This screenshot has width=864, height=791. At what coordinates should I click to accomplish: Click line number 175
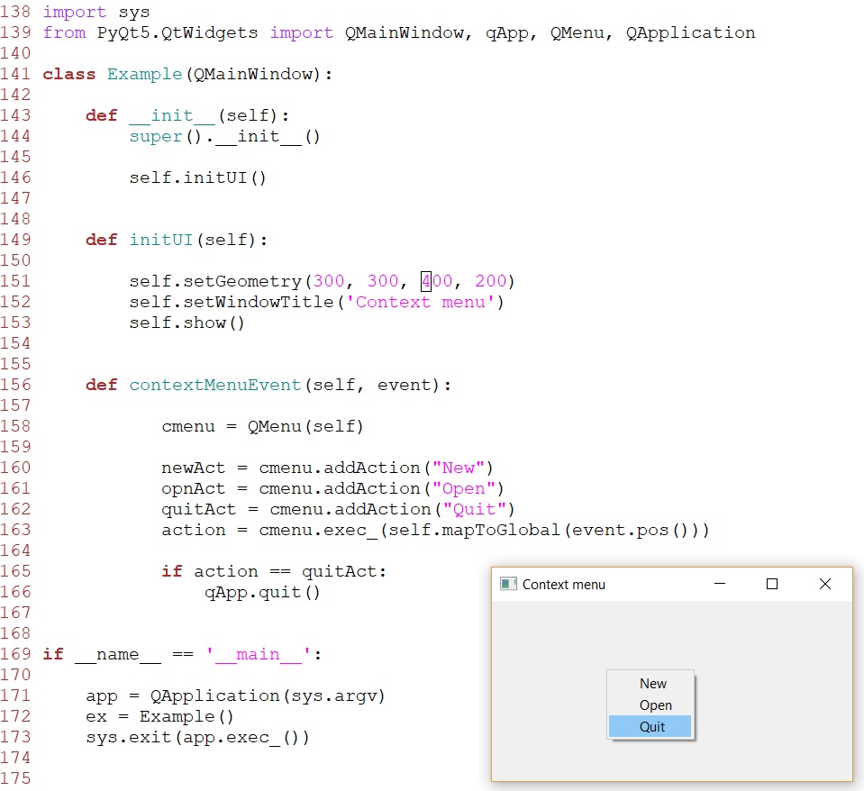(15, 778)
